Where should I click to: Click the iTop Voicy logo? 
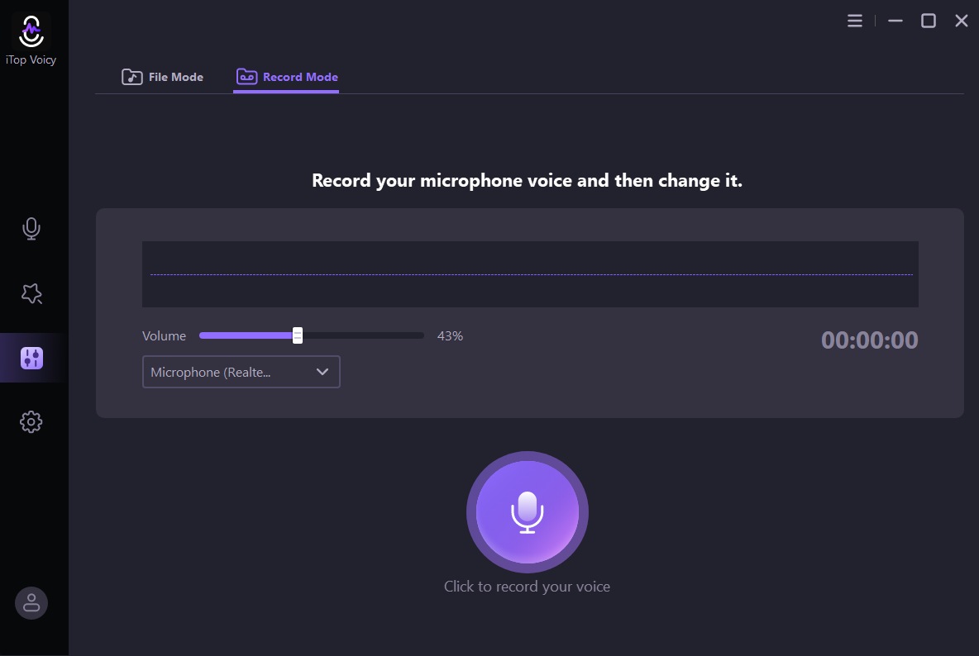31,33
